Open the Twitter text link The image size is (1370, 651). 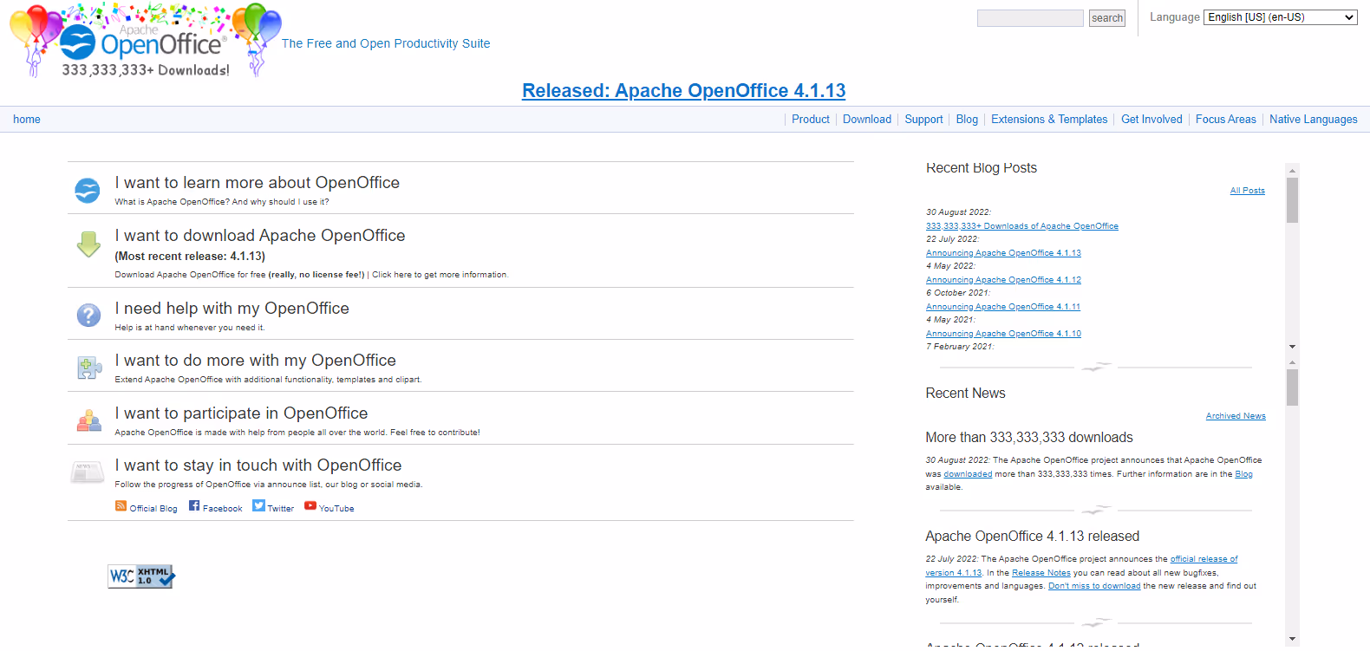coord(280,509)
